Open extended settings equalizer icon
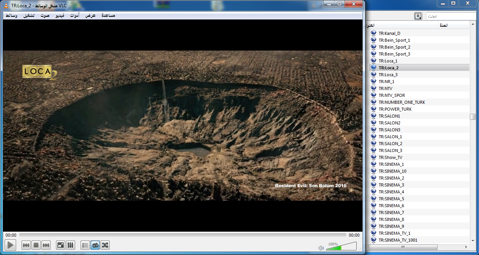 point(70,245)
